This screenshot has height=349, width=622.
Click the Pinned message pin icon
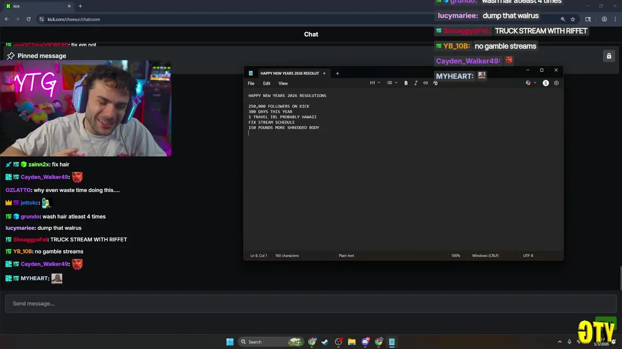click(x=10, y=56)
